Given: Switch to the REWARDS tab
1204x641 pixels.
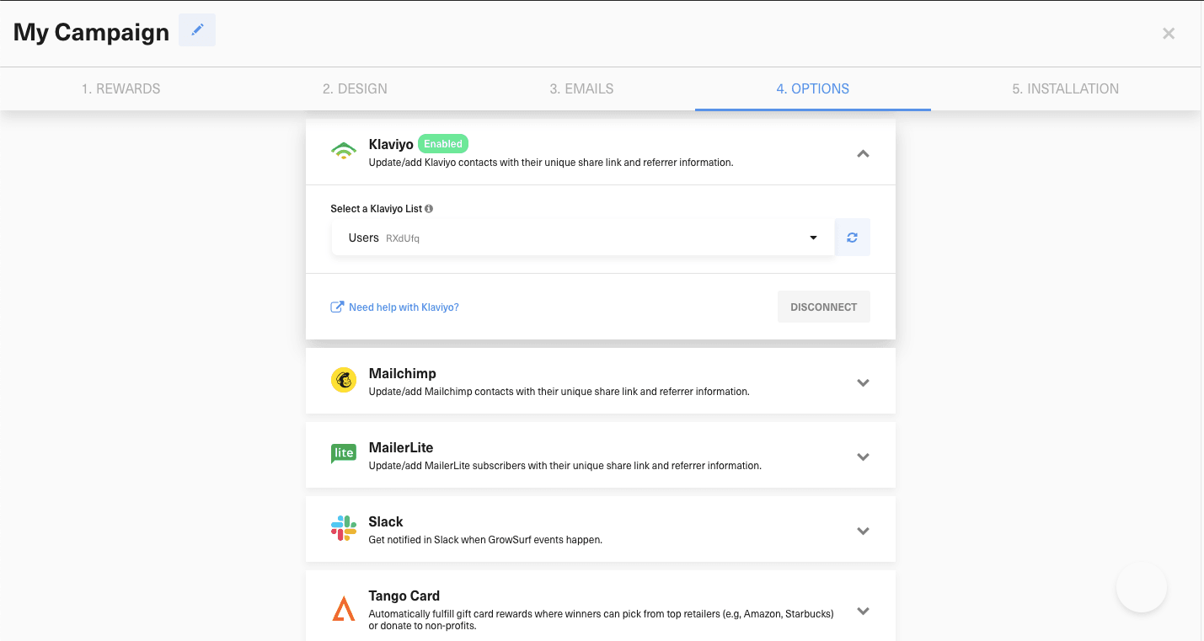Looking at the screenshot, I should (120, 88).
